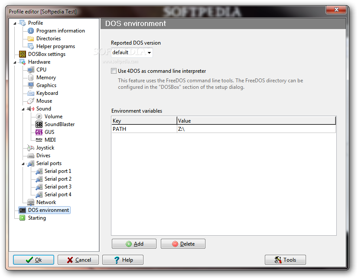Close the Profile editor window
This screenshot has height=279, width=358.
click(336, 10)
